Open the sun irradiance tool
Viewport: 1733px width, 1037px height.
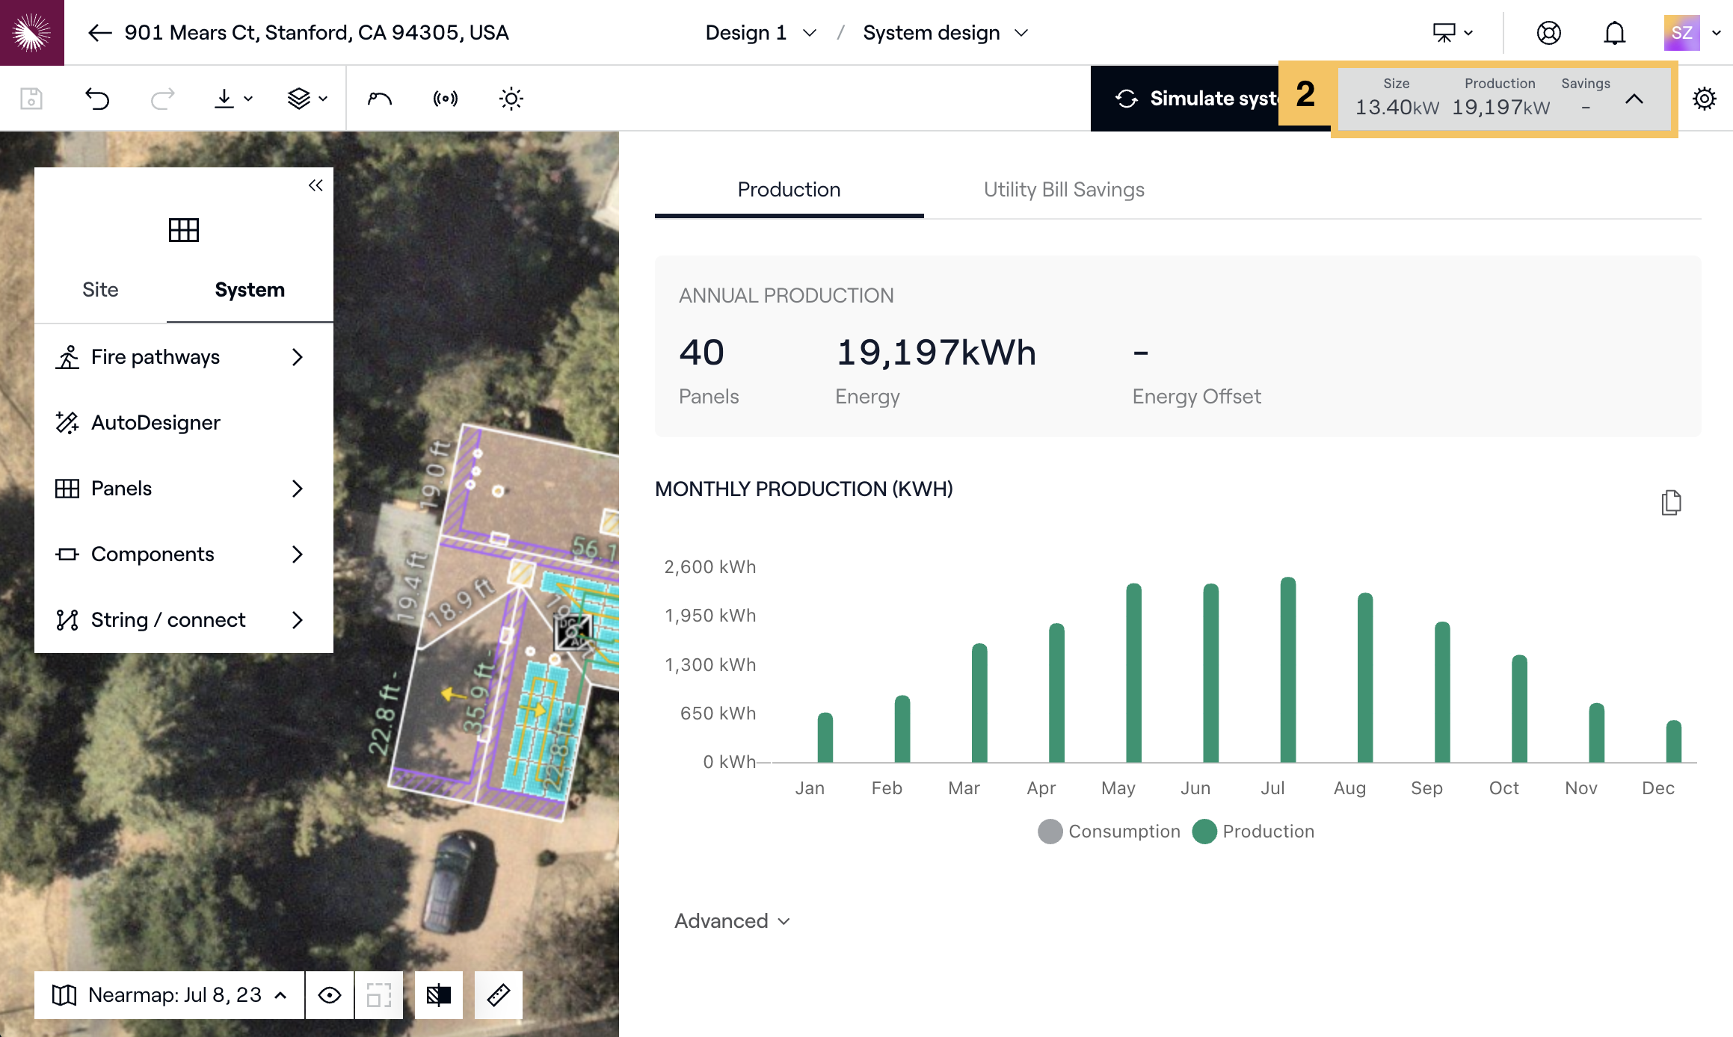[511, 99]
